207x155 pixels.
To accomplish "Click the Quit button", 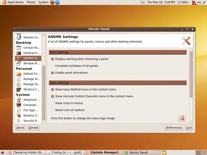I will [189, 128].
